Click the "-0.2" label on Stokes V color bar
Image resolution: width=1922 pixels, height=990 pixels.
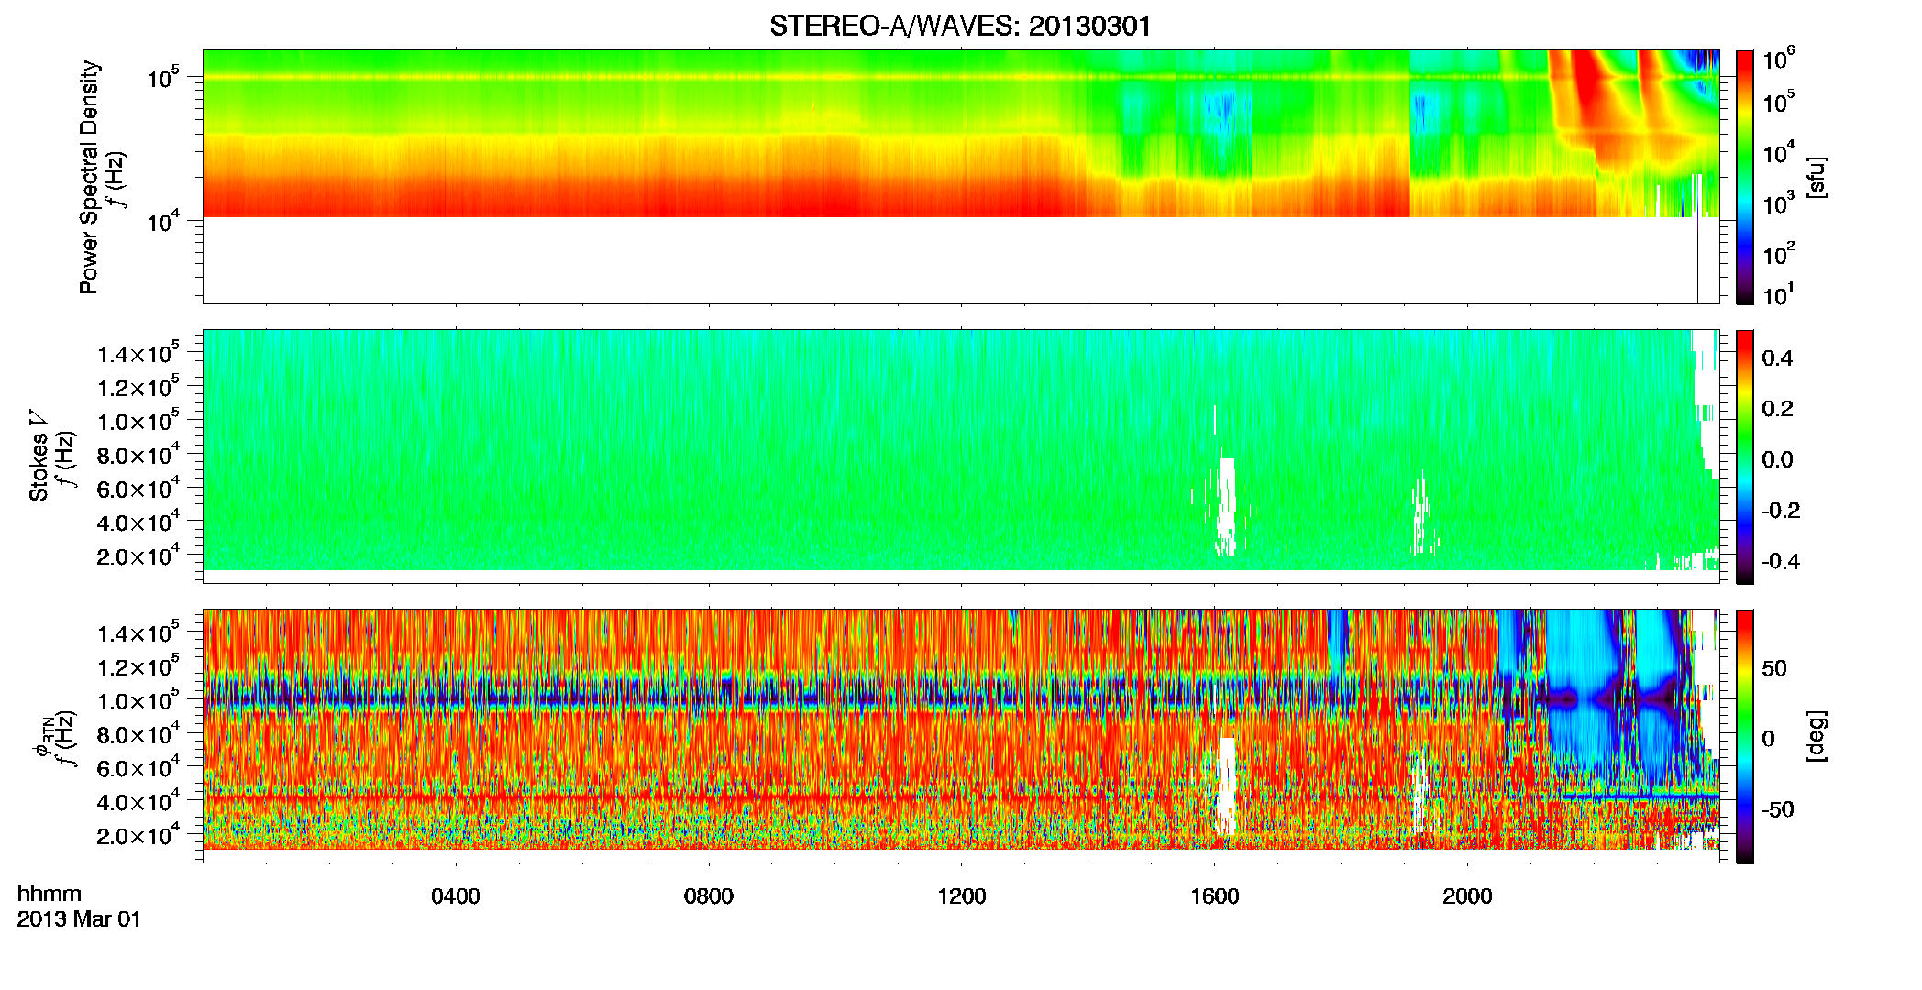(x=1781, y=511)
